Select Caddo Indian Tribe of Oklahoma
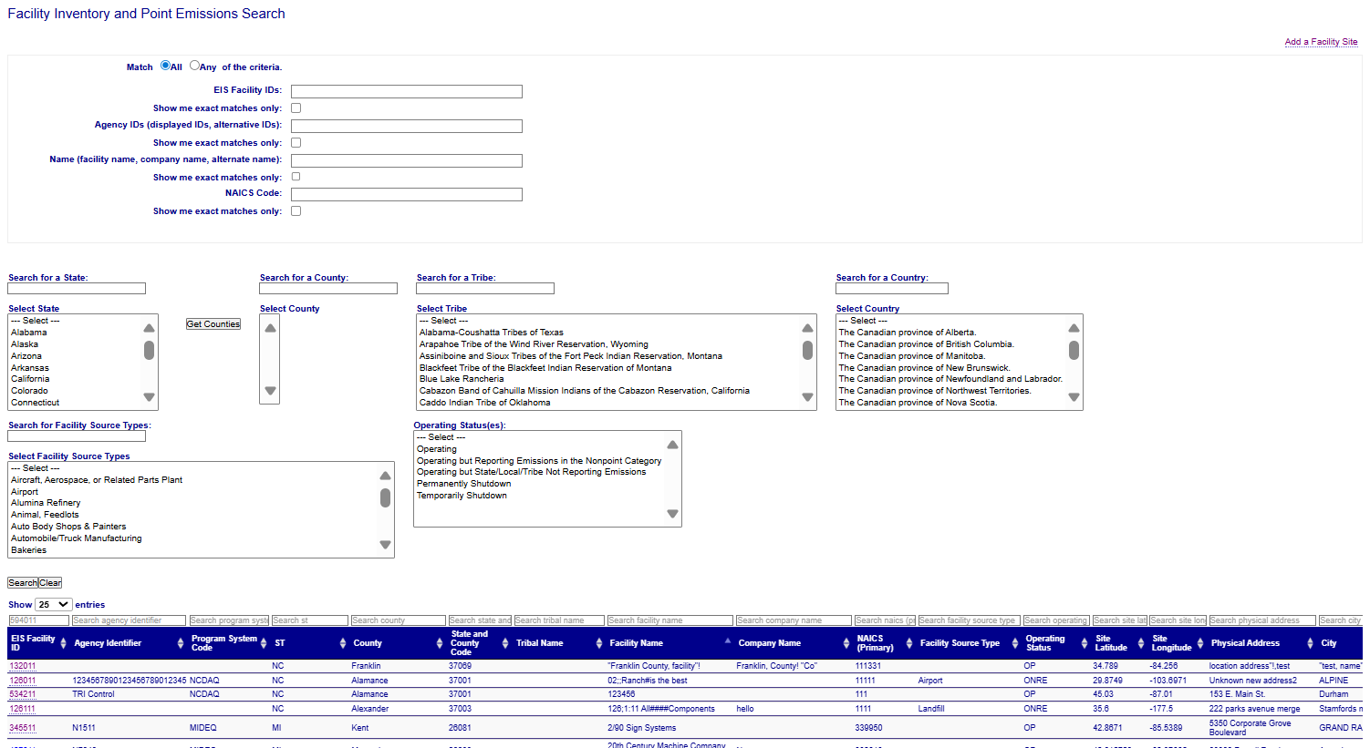1370x748 pixels. (484, 403)
